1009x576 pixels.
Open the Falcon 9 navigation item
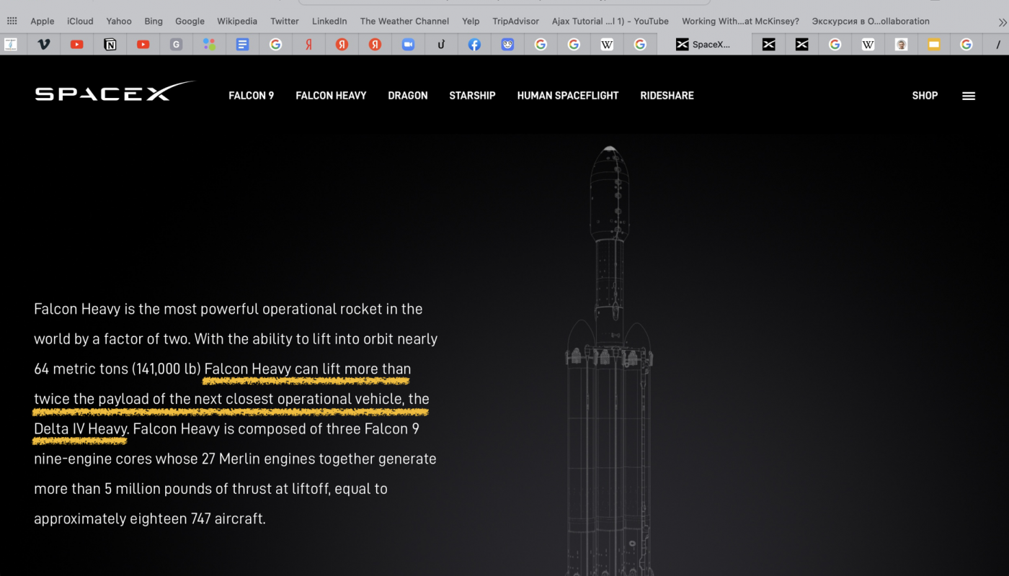251,96
